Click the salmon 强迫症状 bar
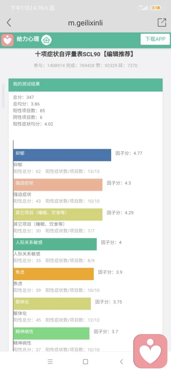The image size is (171, 372). click(58, 185)
